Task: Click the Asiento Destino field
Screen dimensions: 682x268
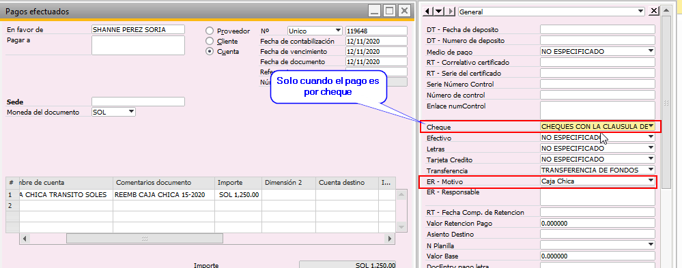Action: tap(597, 234)
